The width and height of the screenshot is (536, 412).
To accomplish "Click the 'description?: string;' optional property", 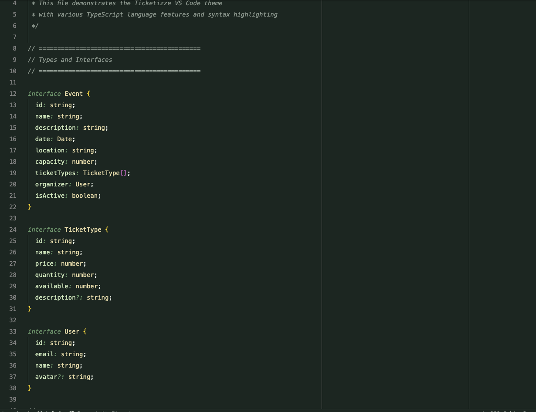I will point(74,297).
